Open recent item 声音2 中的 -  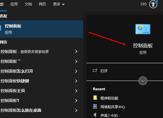click(110, 116)
